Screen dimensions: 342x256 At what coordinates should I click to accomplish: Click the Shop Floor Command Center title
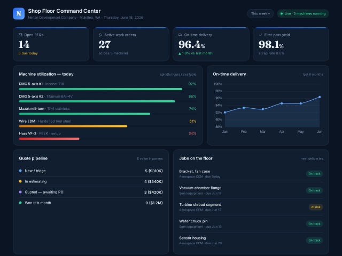64,11
